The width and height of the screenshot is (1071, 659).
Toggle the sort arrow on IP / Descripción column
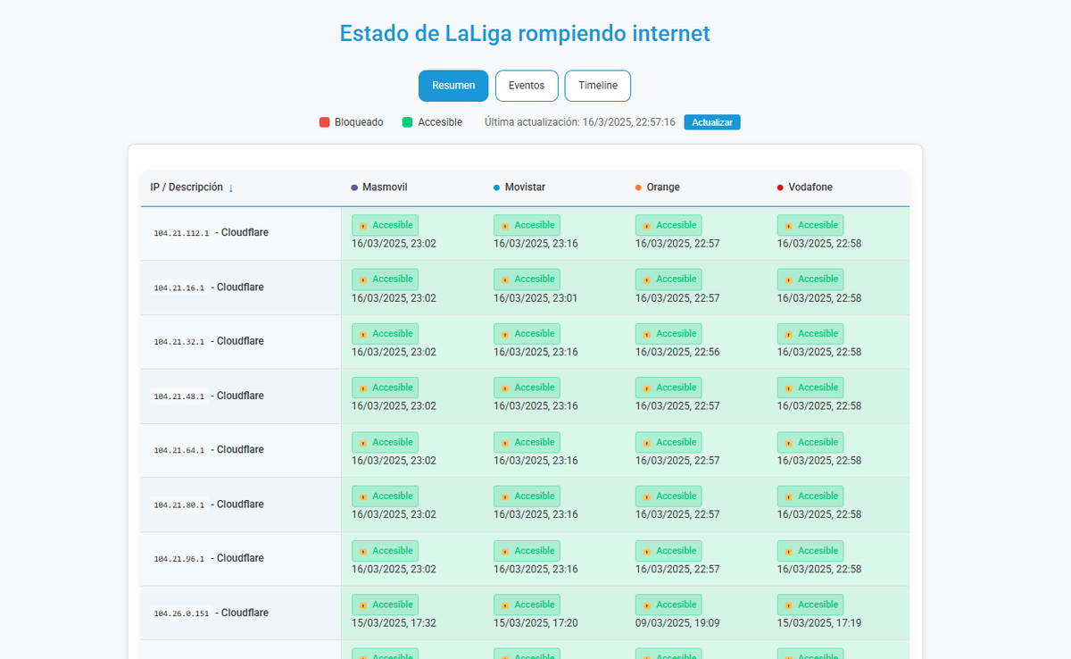click(x=231, y=188)
